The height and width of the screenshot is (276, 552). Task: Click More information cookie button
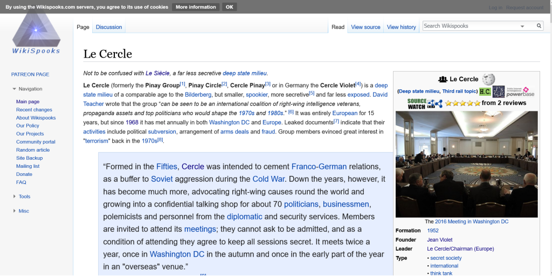click(196, 7)
